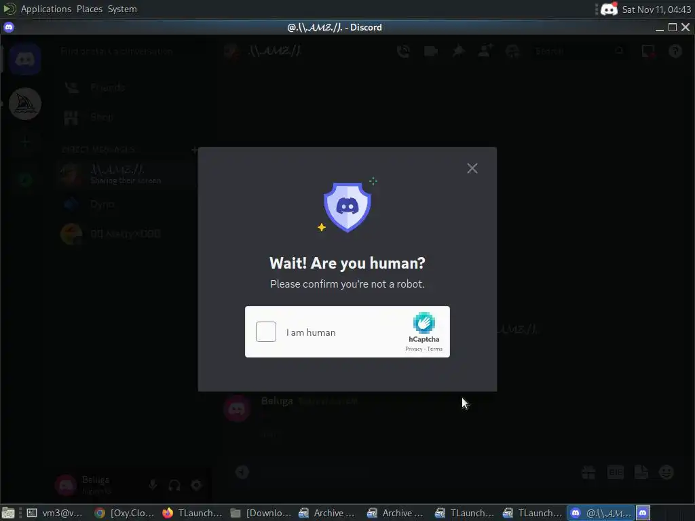Click the attach file plus button
Image resolution: width=695 pixels, height=521 pixels.
[x=242, y=472]
